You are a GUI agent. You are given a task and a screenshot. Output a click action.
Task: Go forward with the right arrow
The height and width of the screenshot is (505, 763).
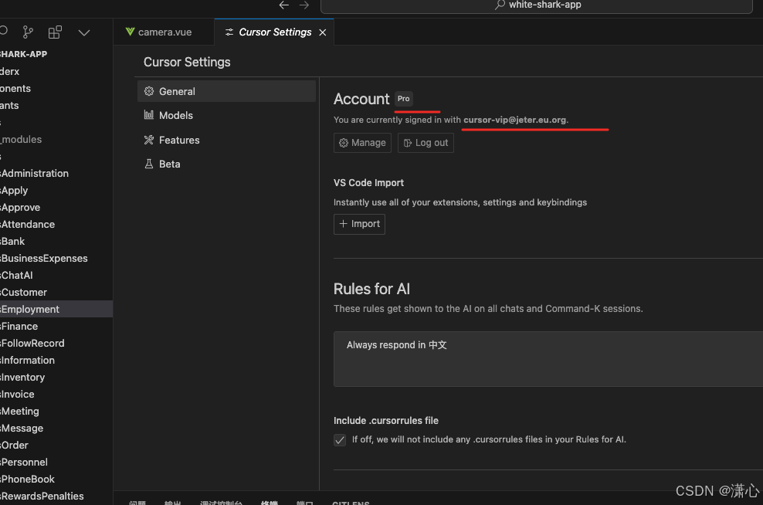point(304,5)
